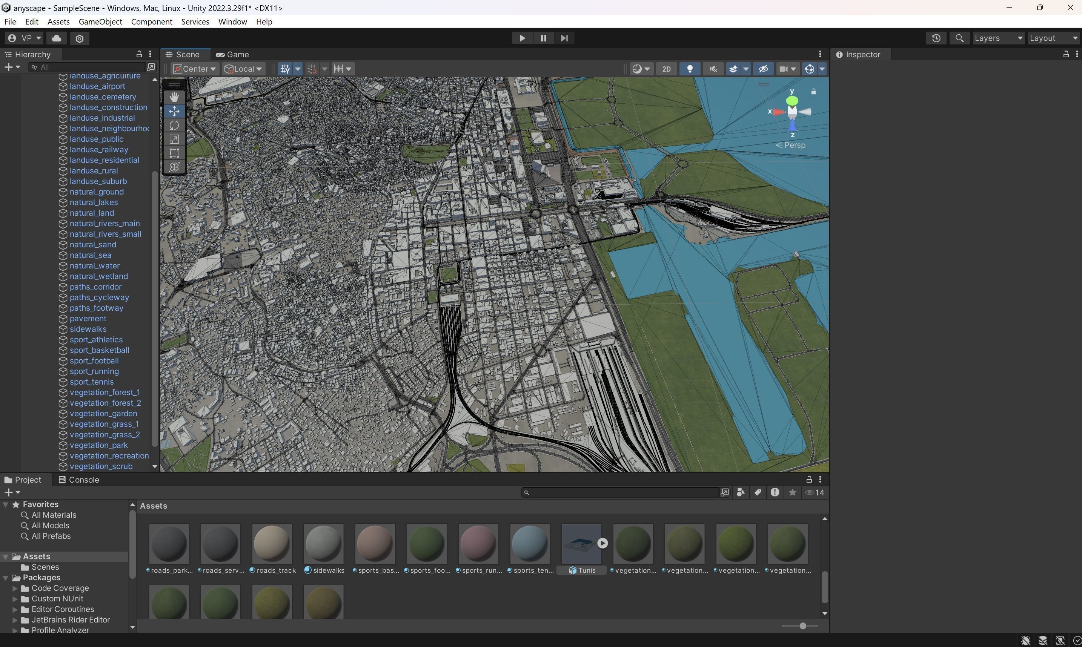Search assets by type filter icon

741,493
